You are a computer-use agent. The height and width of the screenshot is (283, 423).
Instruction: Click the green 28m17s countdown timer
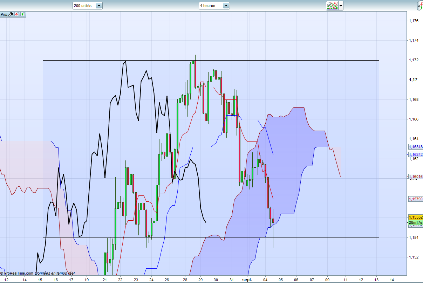point(415,222)
